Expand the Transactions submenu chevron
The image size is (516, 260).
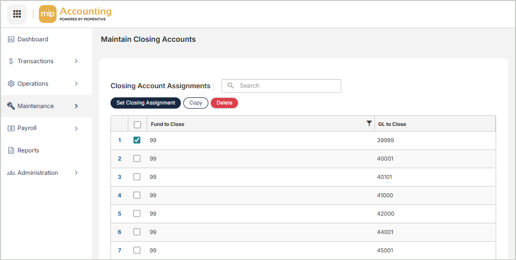[x=76, y=61]
